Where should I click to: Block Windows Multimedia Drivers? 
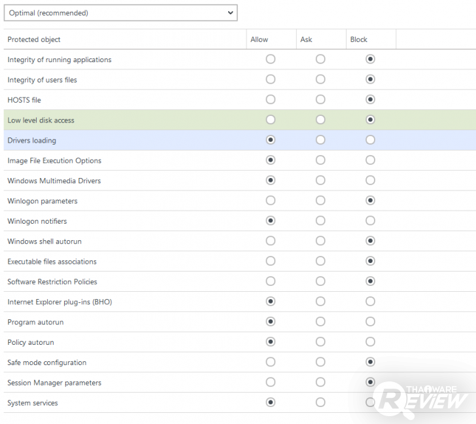[x=371, y=181]
